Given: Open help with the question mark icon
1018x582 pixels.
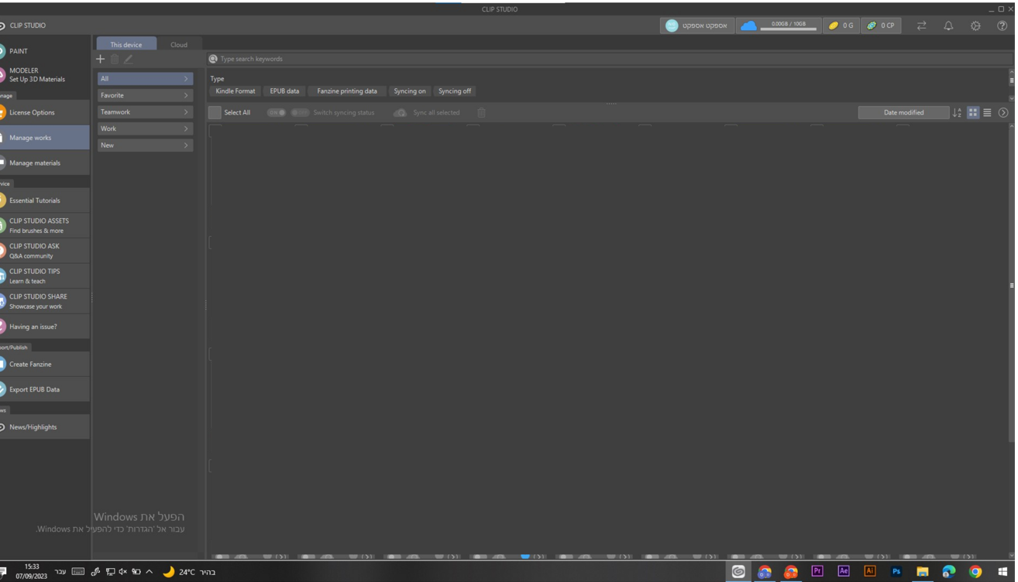Looking at the screenshot, I should (1002, 26).
